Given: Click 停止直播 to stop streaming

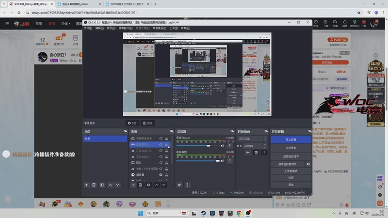Looking at the screenshot, I should [x=291, y=140].
